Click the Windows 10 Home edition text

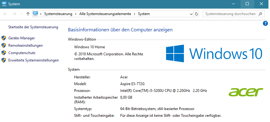click(89, 47)
